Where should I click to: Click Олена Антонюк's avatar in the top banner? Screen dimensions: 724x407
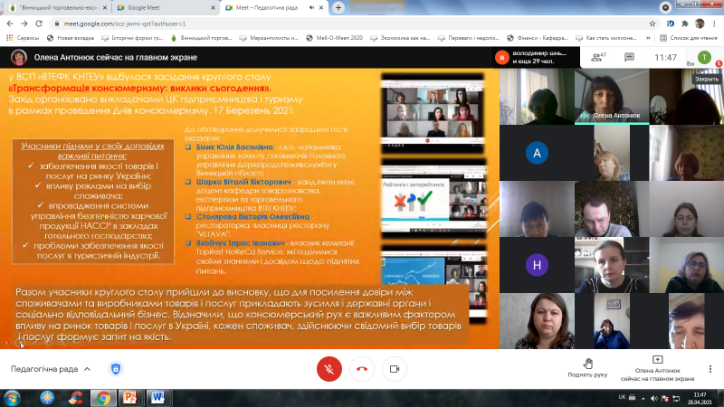click(x=19, y=57)
